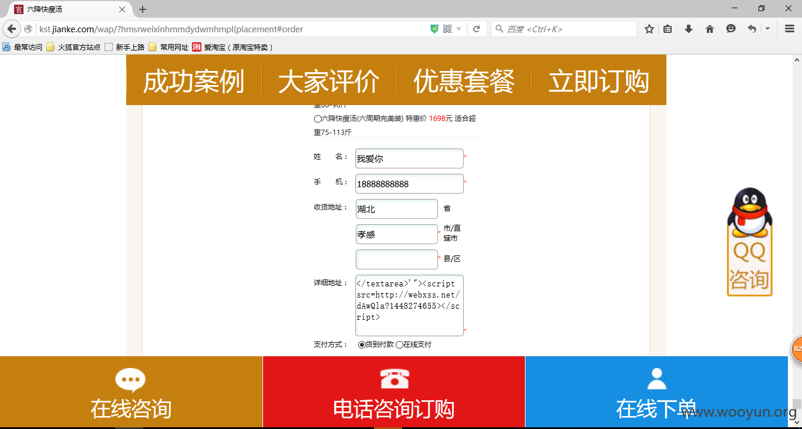This screenshot has height=429, width=802.
Task: Click the page vertical scrollbar up arrow
Action: pyautogui.click(x=797, y=60)
